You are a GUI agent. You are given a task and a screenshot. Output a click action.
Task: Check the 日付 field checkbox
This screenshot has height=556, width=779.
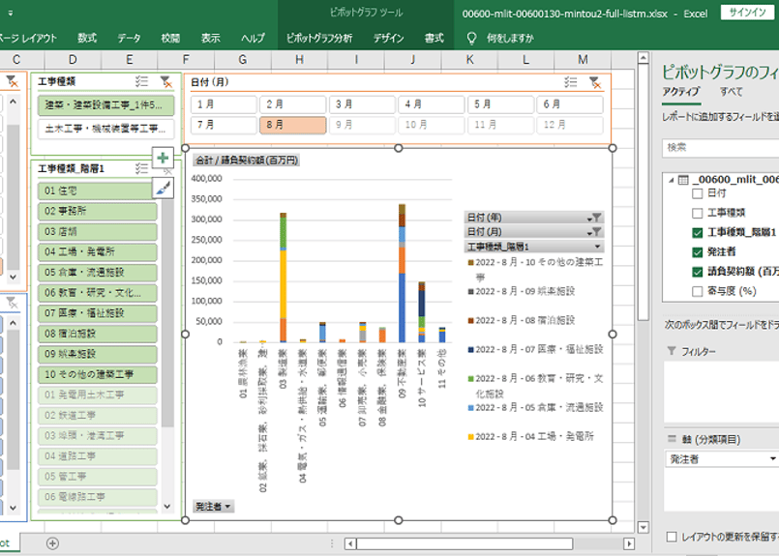point(697,193)
